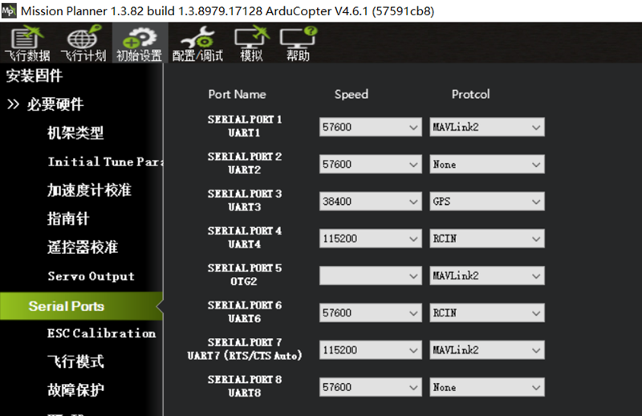642x416 pixels.
Task: Open Serial Port 4 RCIN protocol dropdown
Action: click(x=535, y=239)
